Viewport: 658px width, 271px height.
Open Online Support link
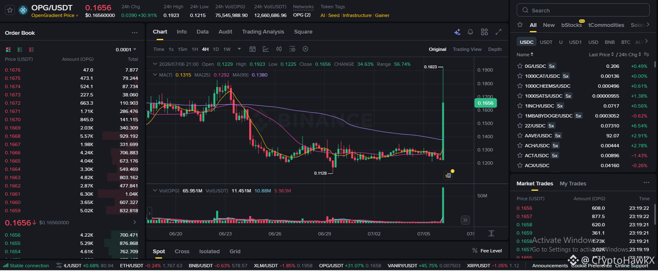pos(632,266)
